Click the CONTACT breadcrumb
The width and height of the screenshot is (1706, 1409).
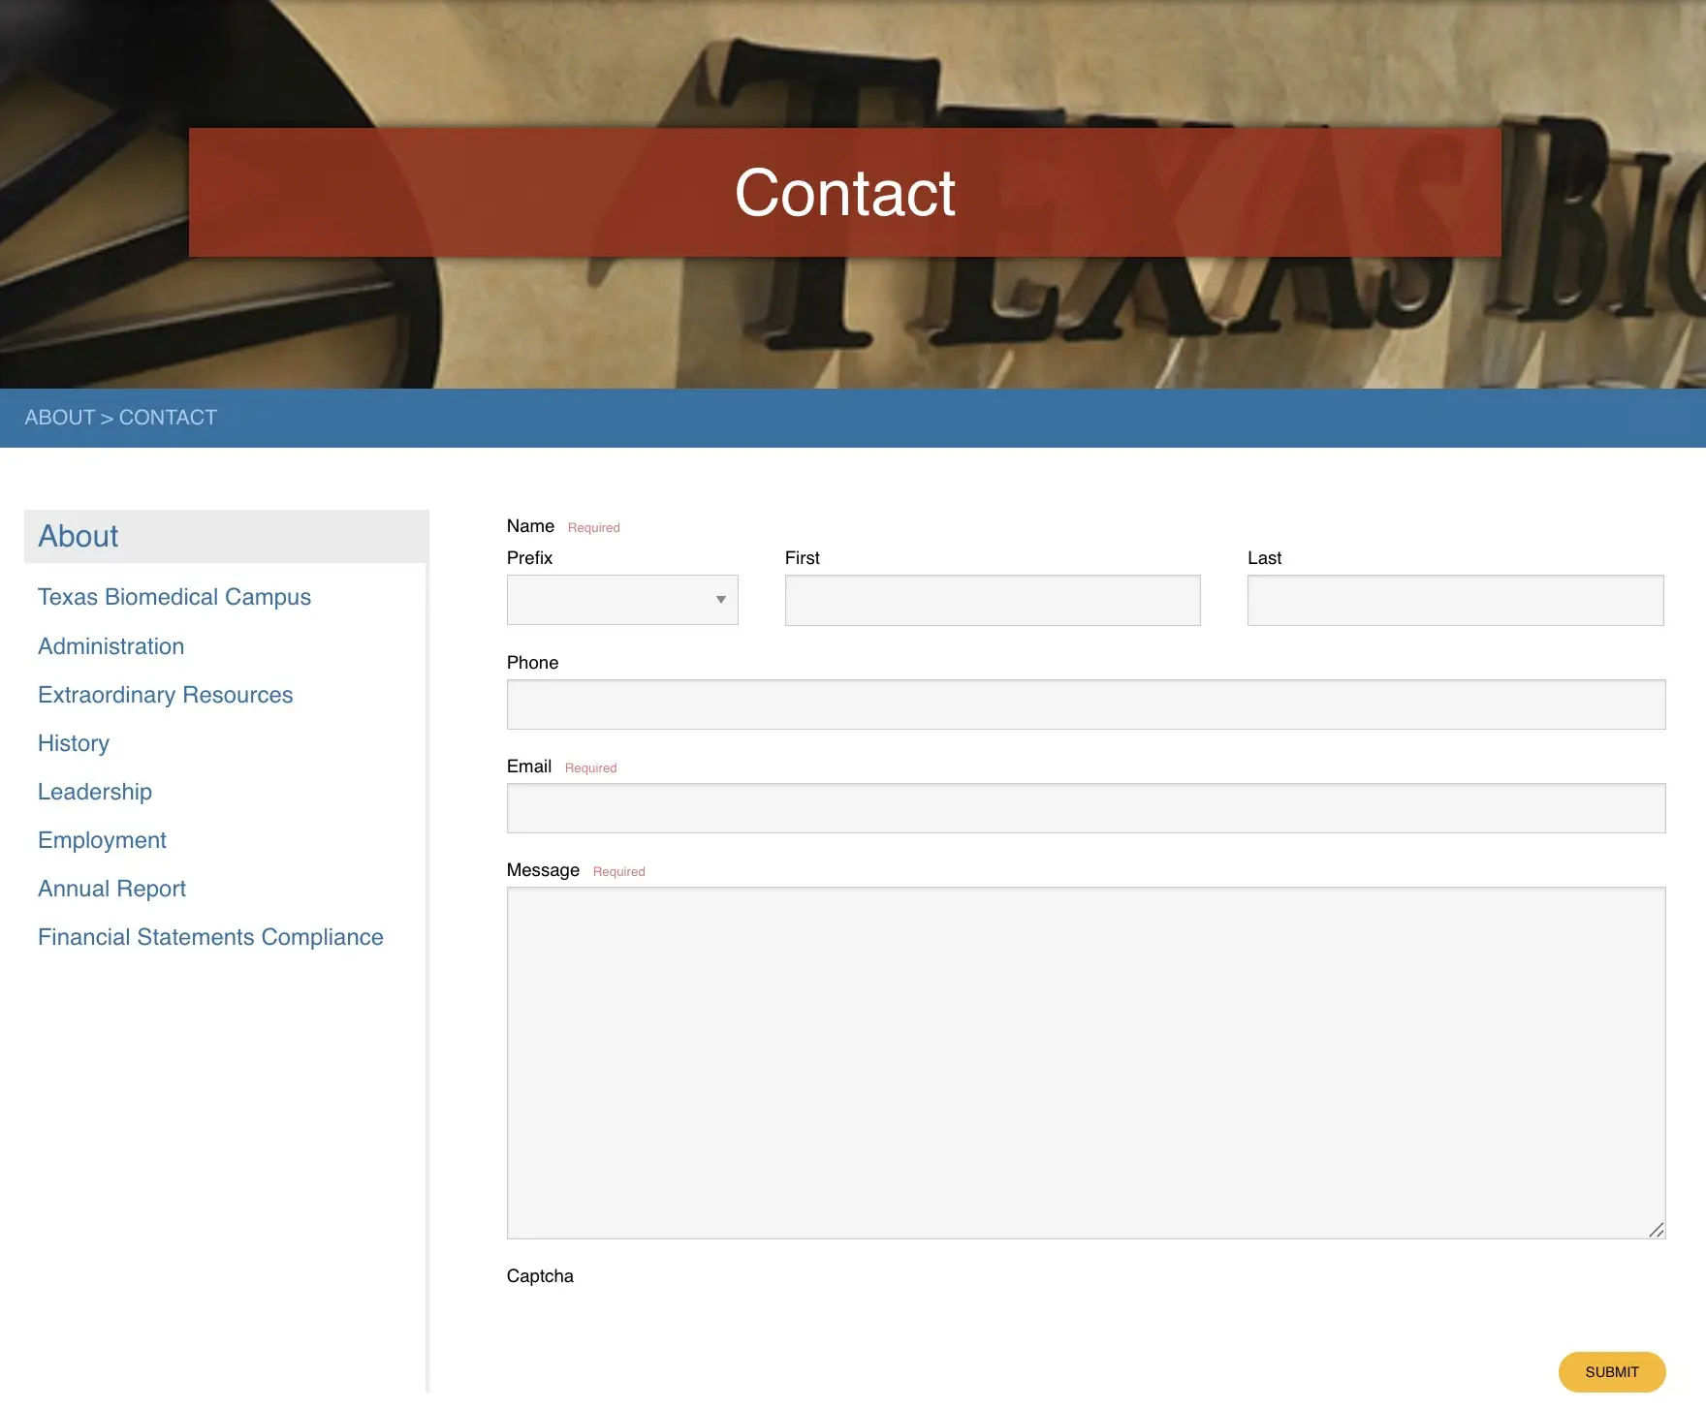point(168,418)
